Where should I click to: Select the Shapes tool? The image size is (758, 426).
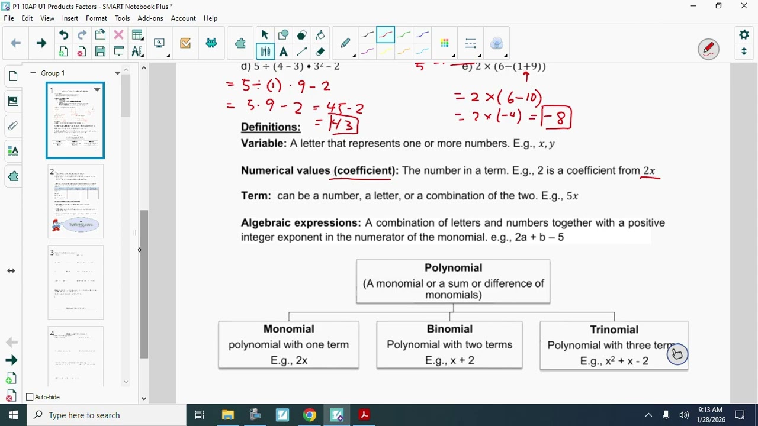click(283, 35)
